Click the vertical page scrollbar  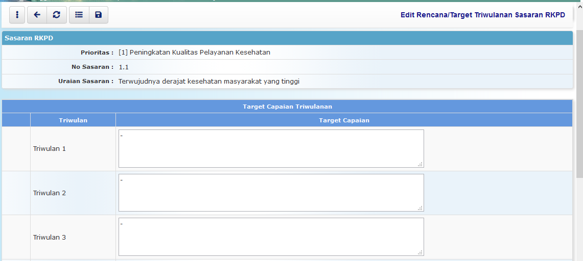(x=579, y=102)
